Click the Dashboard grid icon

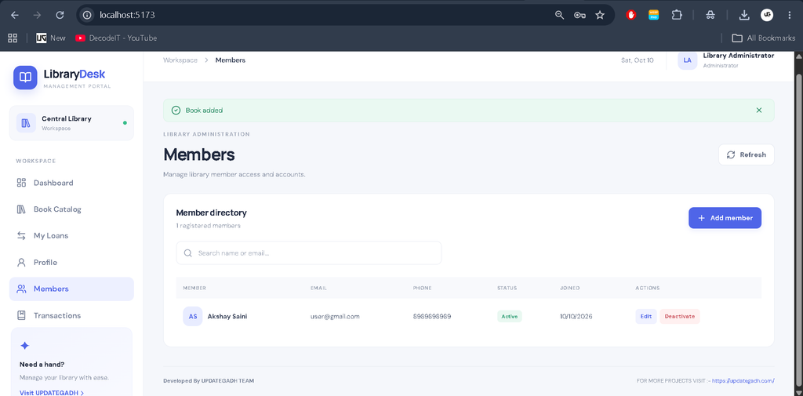[x=21, y=183]
